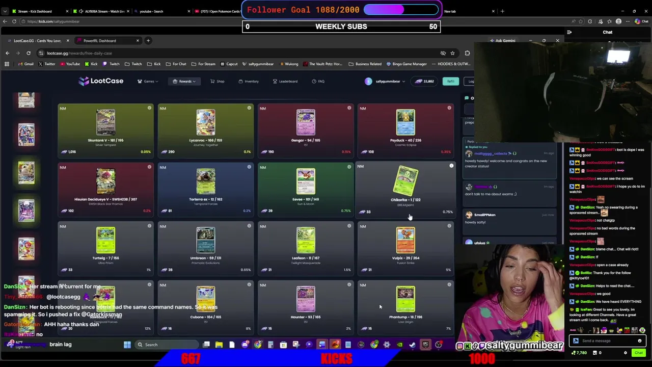The height and width of the screenshot is (367, 652).
Task: Open File Explorer from the taskbar
Action: [x=219, y=345]
